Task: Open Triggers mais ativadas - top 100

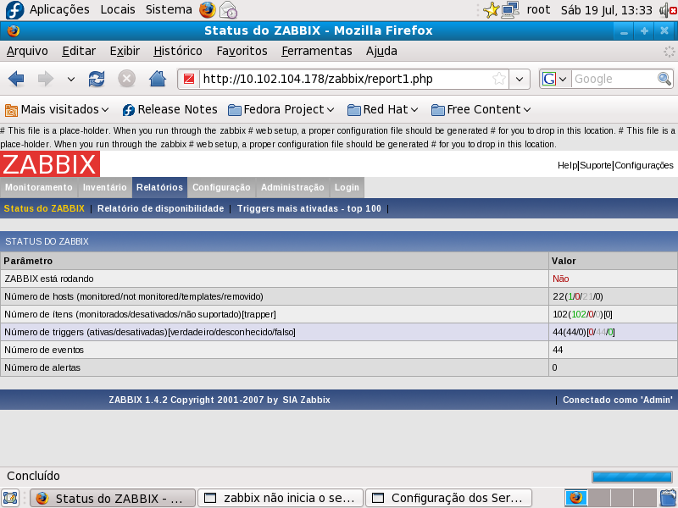Action: [309, 208]
